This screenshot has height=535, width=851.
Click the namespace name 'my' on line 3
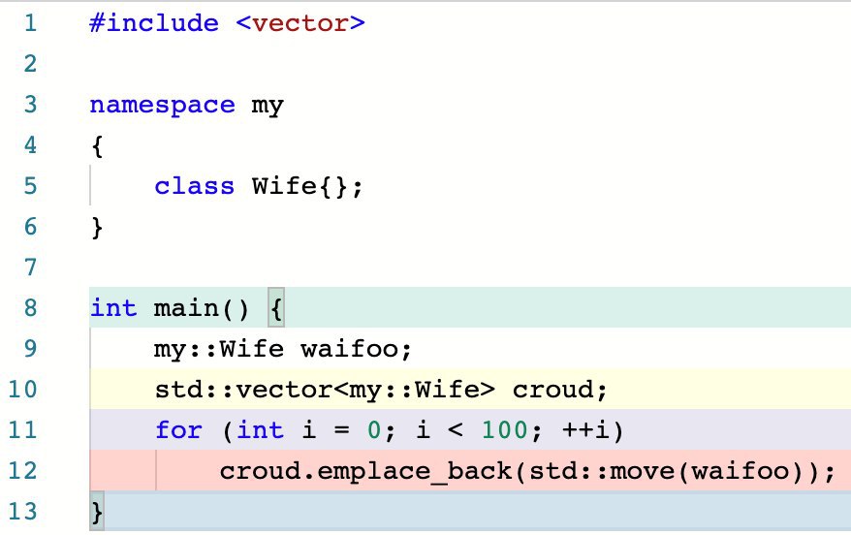click(x=268, y=107)
